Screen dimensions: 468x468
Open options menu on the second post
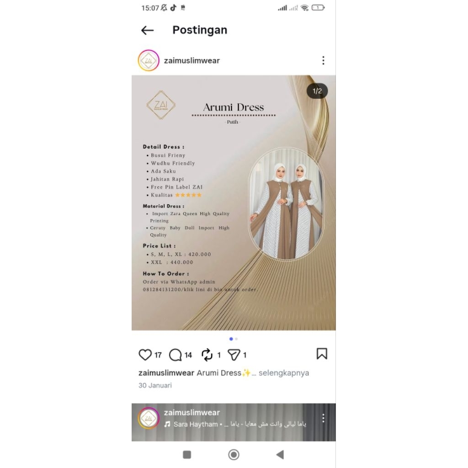(x=323, y=418)
